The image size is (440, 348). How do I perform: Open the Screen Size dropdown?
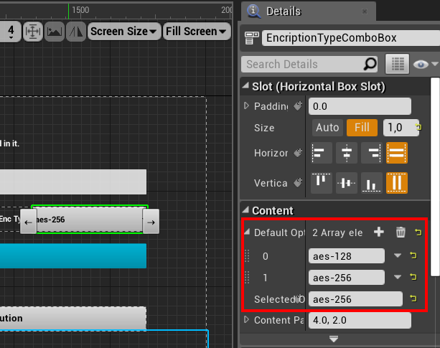[x=123, y=31]
